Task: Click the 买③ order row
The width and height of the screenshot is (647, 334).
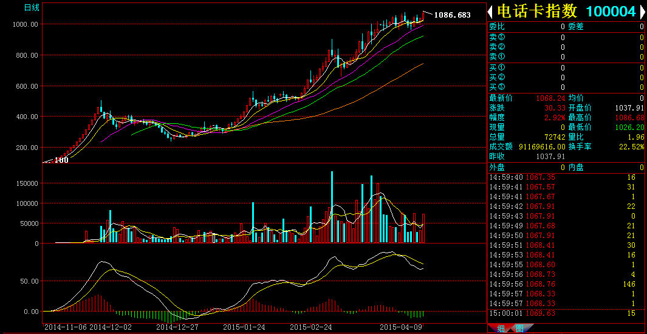Action: (566, 87)
